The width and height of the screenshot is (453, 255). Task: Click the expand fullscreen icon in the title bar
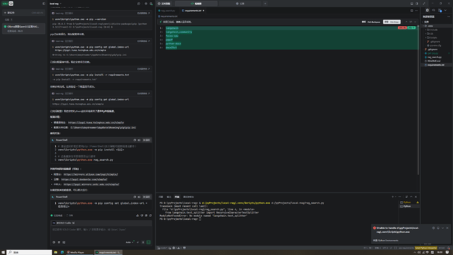[424, 3]
